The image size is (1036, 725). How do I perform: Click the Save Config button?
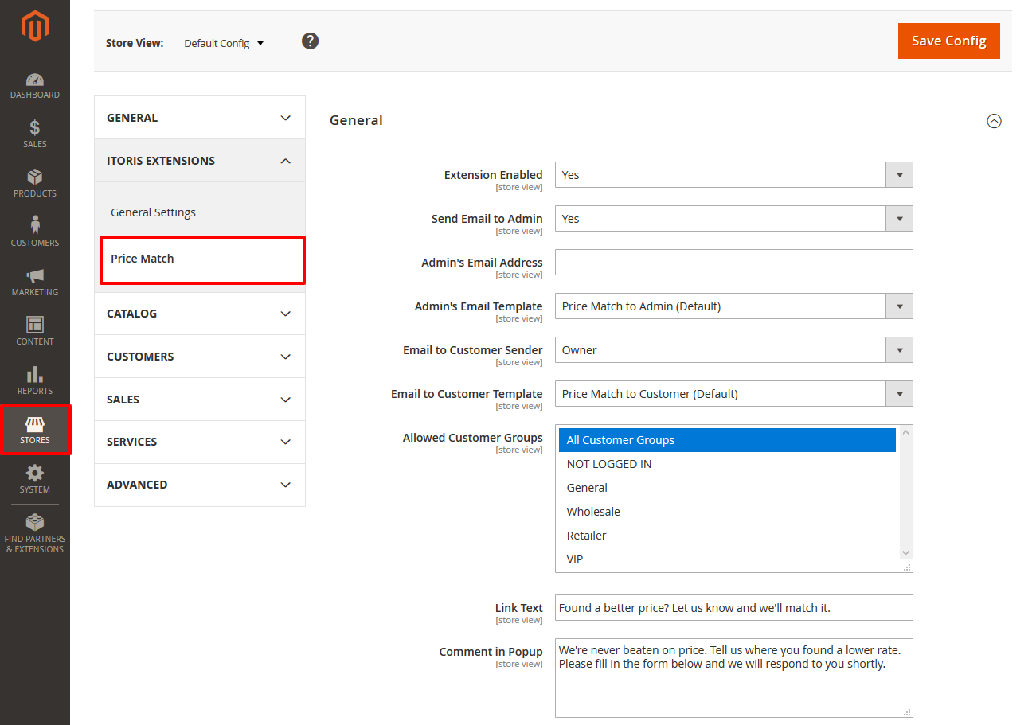tap(948, 41)
